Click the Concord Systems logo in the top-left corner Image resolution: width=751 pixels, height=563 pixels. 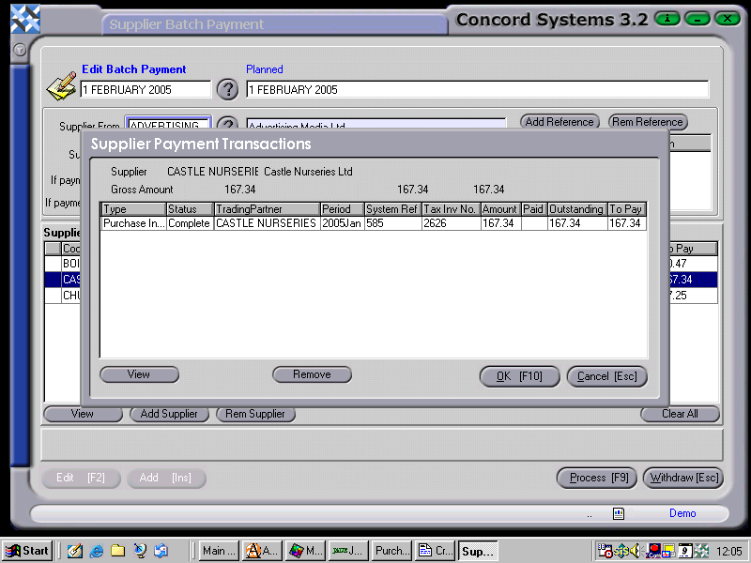point(24,18)
